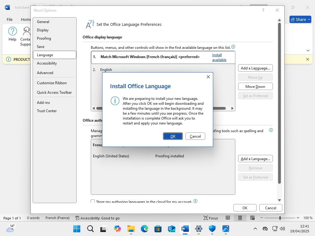The height and width of the screenshot is (236, 315).
Task: Click the Word Options help question mark
Action: (263, 10)
